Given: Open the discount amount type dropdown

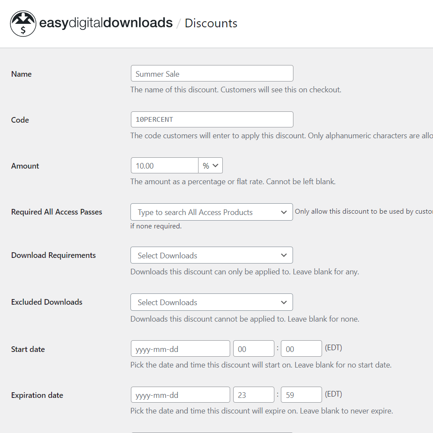Looking at the screenshot, I should click(210, 165).
